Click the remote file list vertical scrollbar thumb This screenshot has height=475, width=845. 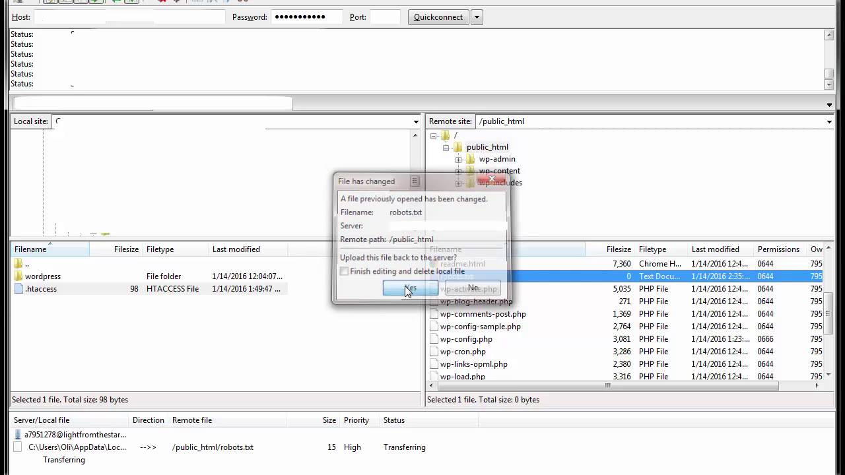click(x=829, y=315)
